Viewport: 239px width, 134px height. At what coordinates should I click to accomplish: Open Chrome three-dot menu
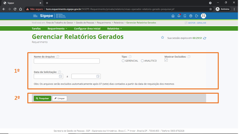coord(234,9)
